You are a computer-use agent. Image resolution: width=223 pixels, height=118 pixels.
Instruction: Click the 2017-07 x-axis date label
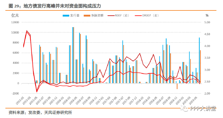[x=120, y=101]
